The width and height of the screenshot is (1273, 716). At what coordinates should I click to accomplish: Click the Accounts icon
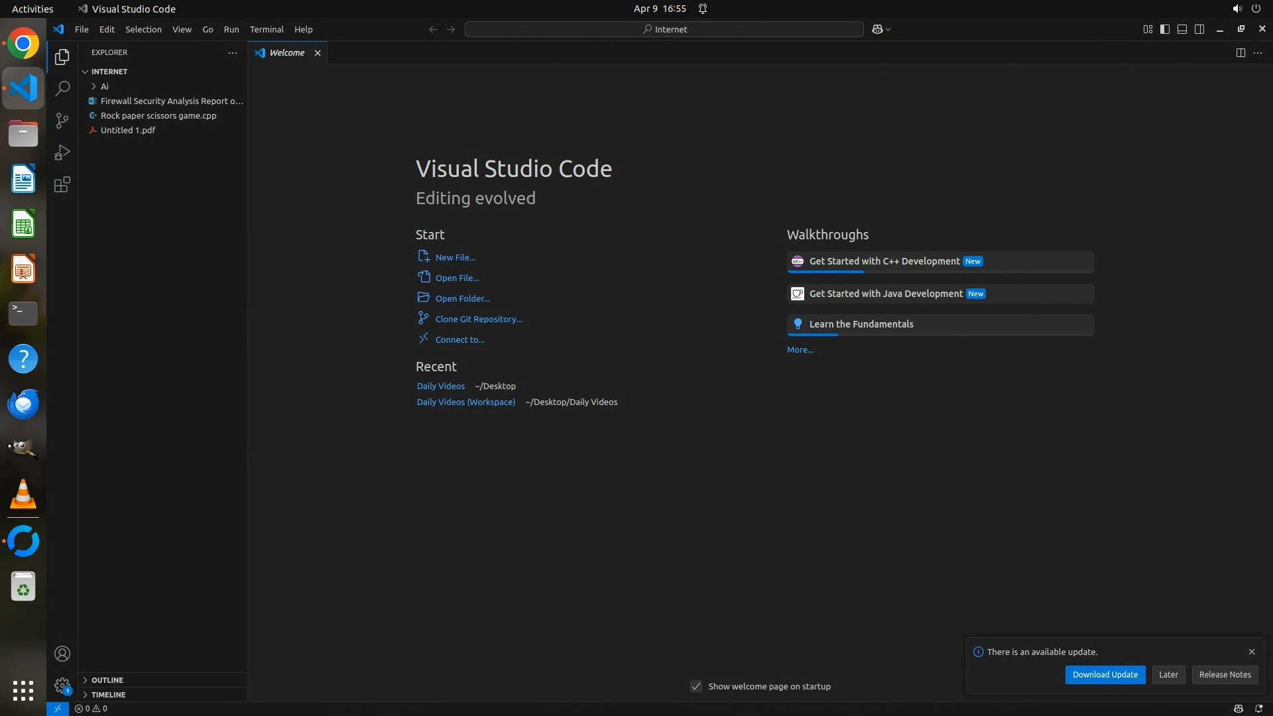tap(62, 654)
